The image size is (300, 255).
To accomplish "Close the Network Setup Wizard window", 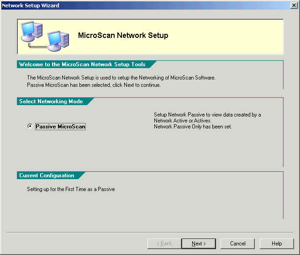I will pos(294,5).
